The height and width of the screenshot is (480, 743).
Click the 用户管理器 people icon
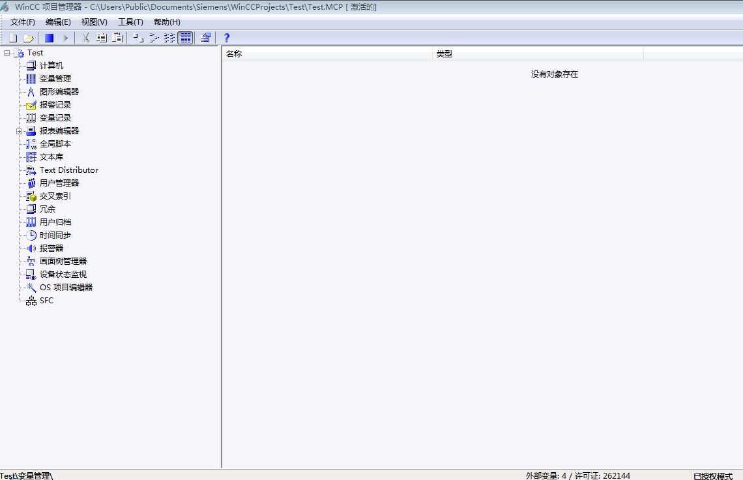pos(31,183)
